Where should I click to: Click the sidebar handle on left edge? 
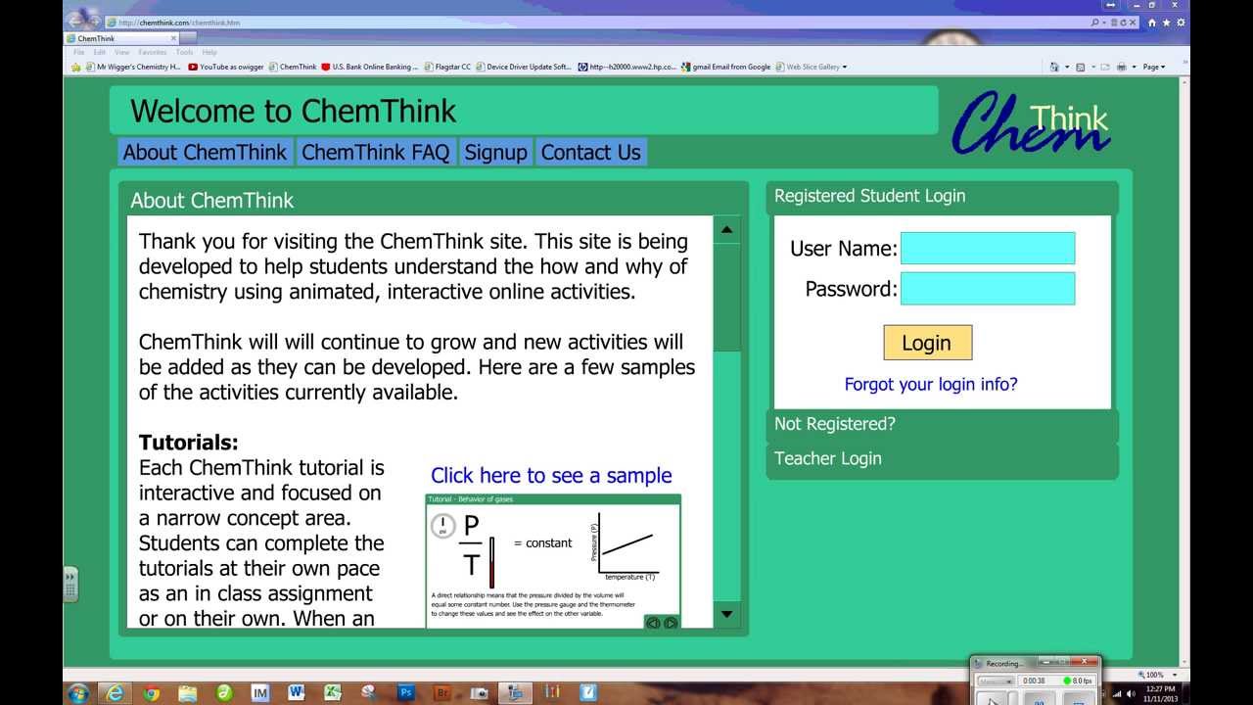70,585
